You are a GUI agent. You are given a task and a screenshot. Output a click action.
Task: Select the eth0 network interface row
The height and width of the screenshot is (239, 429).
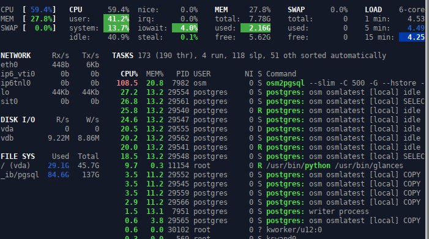[50, 65]
